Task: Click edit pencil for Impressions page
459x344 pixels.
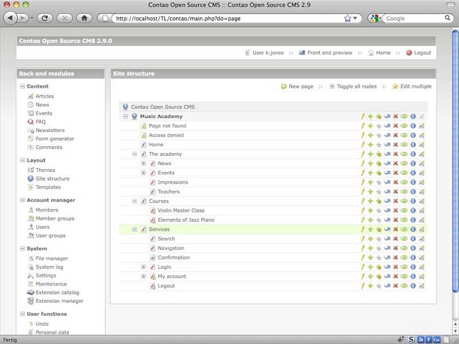Action: pos(363,182)
